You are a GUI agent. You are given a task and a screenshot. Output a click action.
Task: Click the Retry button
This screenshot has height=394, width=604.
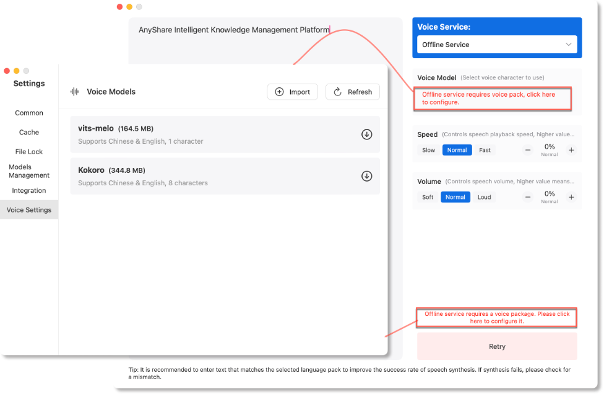[497, 346]
